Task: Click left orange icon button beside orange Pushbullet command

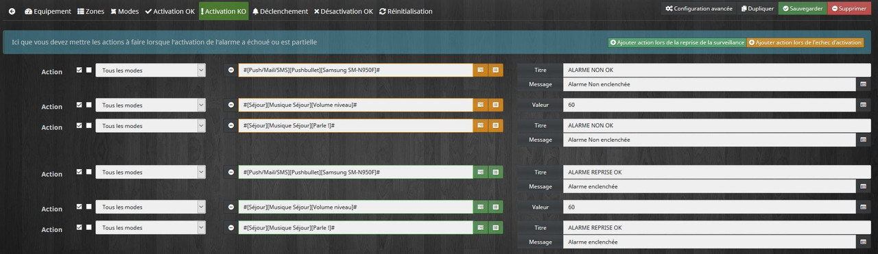Action: pos(480,70)
